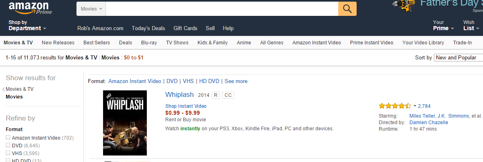Enable the DVD format checkbox
This screenshot has height=162, width=483.
8,145
